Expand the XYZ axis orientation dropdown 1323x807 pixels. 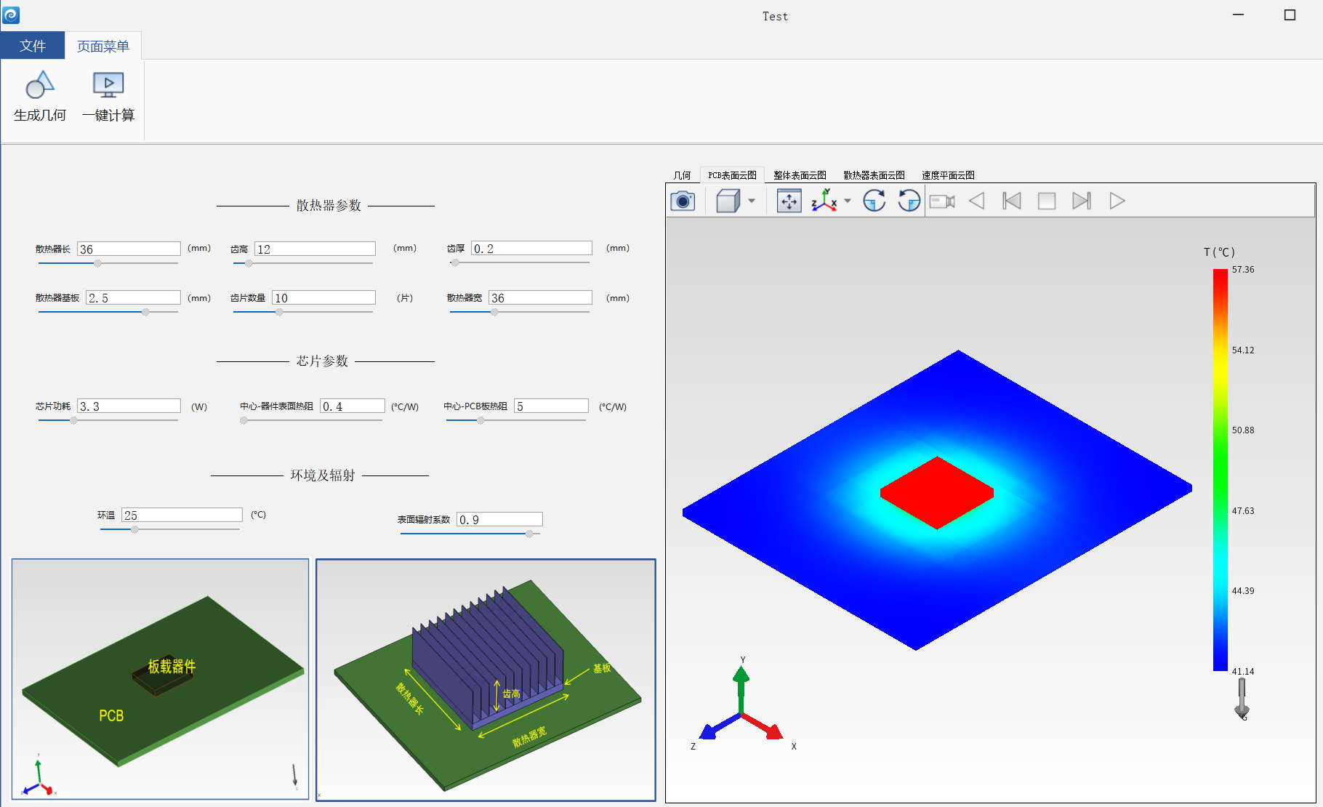tap(848, 201)
